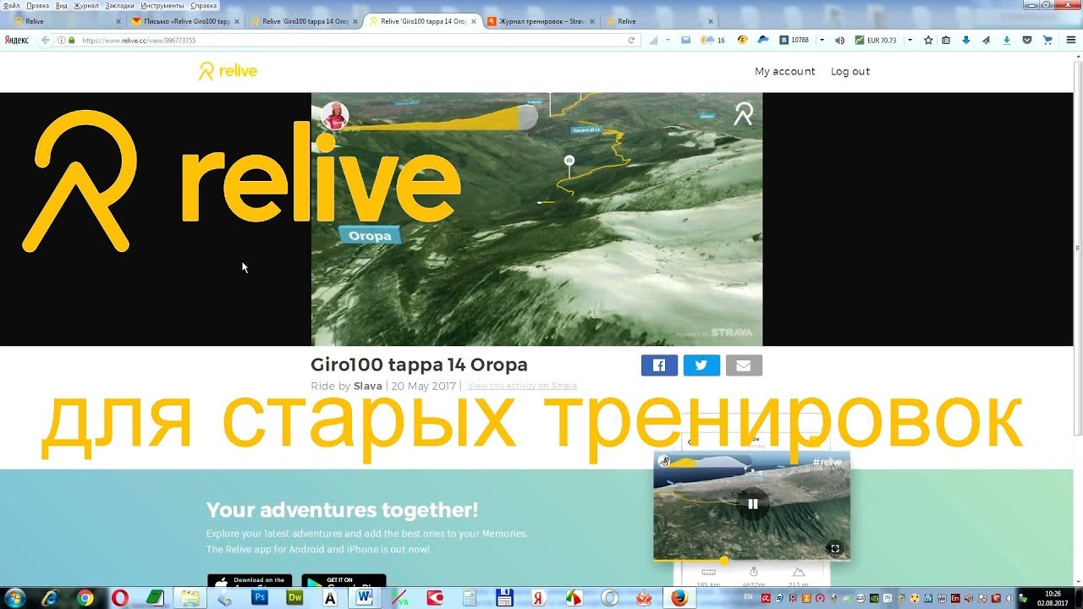The width and height of the screenshot is (1083, 609).
Task: Open My account page
Action: point(784,71)
